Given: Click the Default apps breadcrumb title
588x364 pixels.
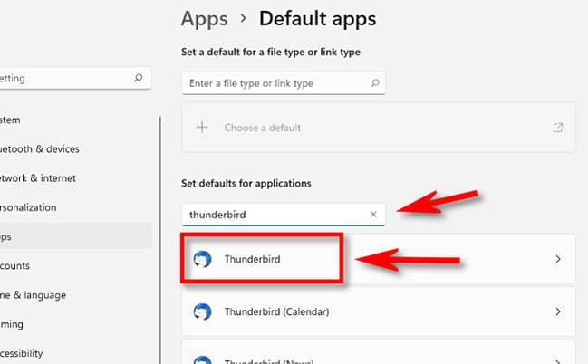Looking at the screenshot, I should click(317, 19).
